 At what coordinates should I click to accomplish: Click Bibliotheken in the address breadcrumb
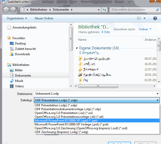pyautogui.click(x=39, y=10)
